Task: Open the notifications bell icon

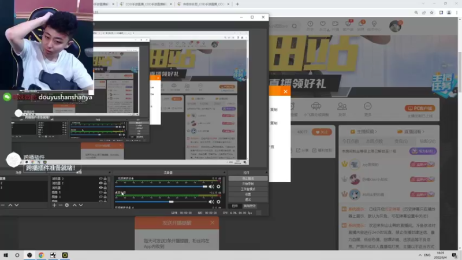Action: tap(361, 24)
